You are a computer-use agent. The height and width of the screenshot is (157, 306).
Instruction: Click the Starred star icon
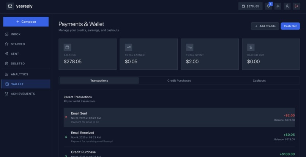click(6, 44)
